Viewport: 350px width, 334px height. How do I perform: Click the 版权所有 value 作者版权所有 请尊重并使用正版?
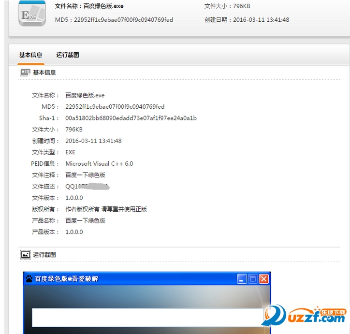[x=106, y=209]
